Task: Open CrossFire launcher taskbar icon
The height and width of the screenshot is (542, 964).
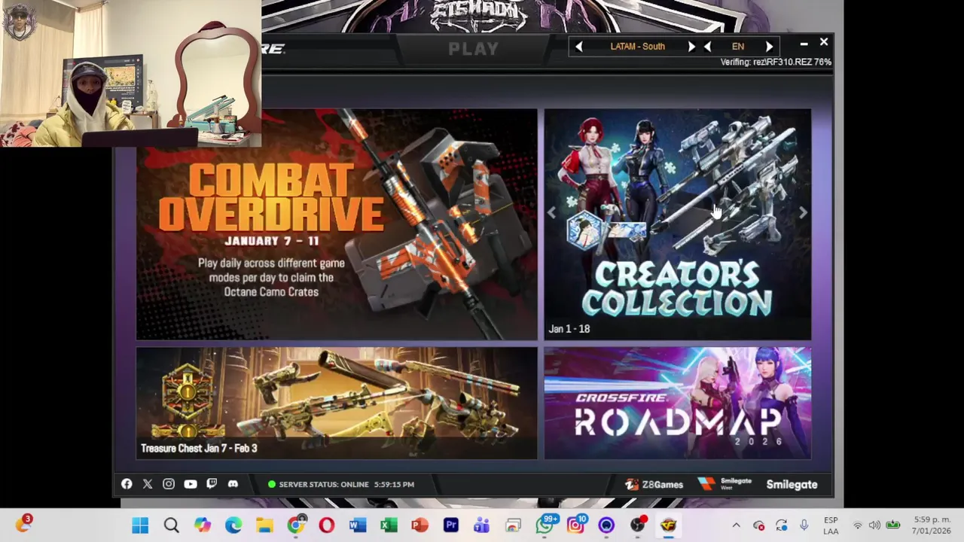Action: (x=668, y=525)
